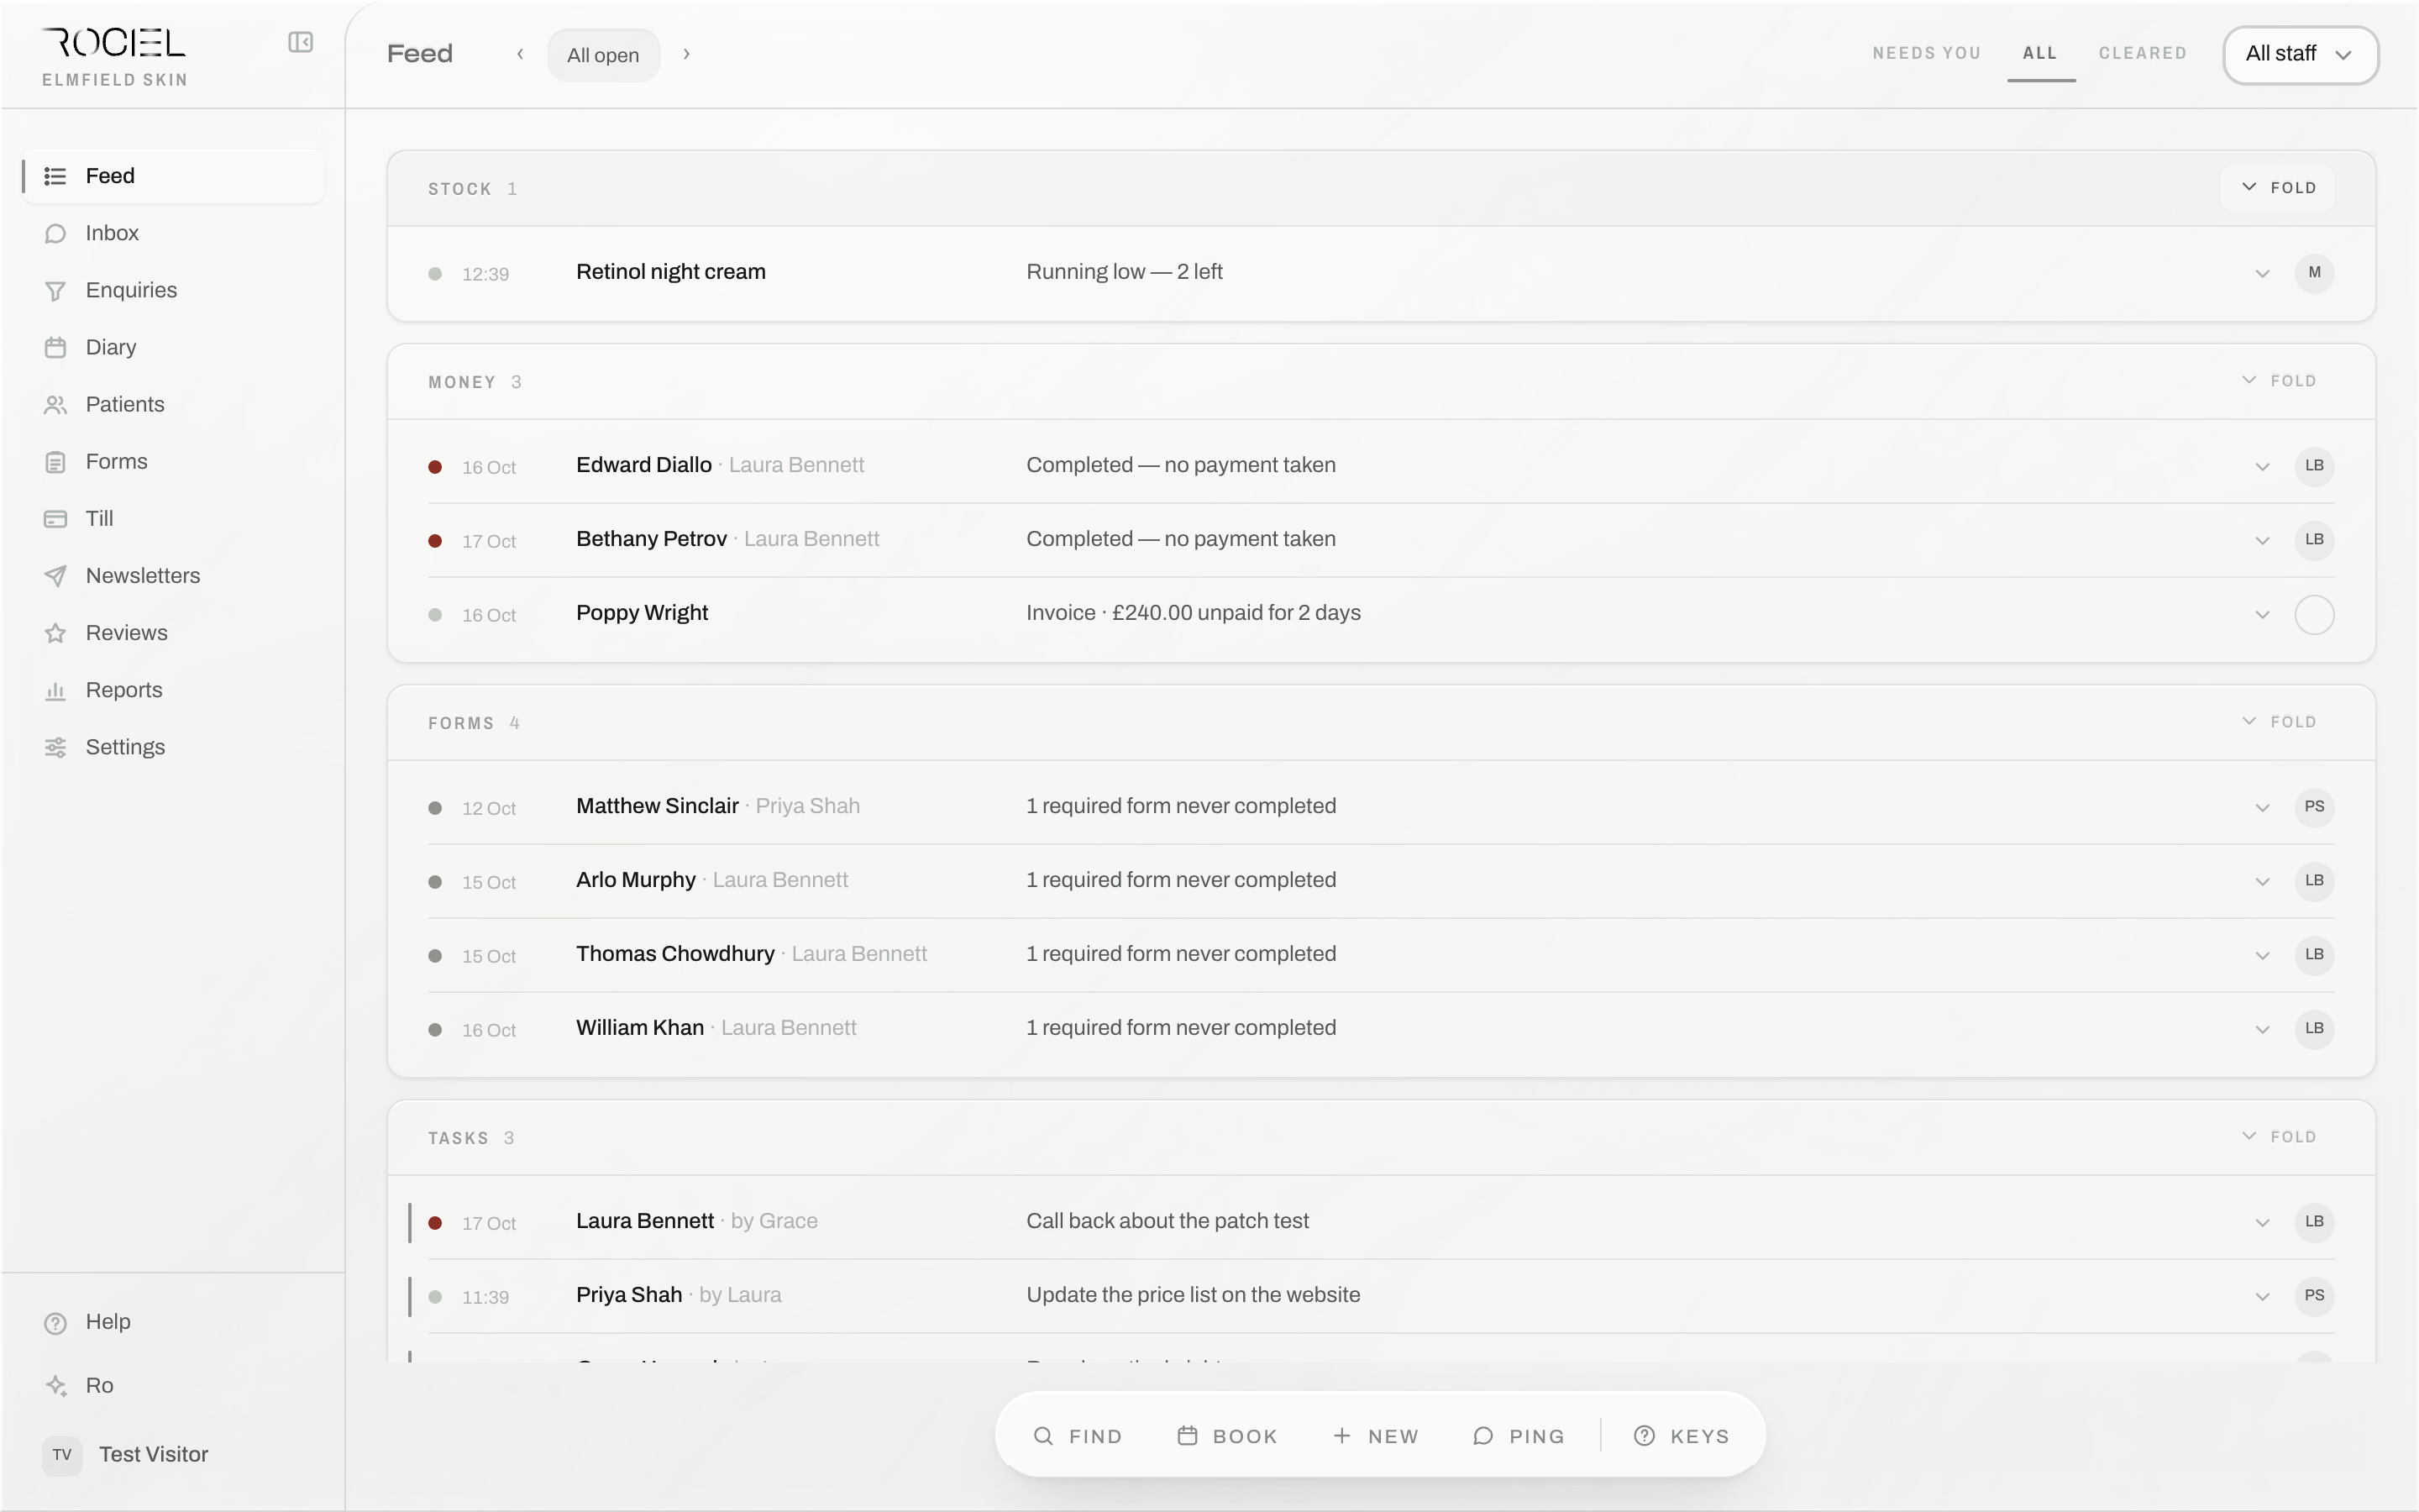Click the PS avatar on Matthew Sinclair row
2419x1512 pixels.
pos(2314,807)
